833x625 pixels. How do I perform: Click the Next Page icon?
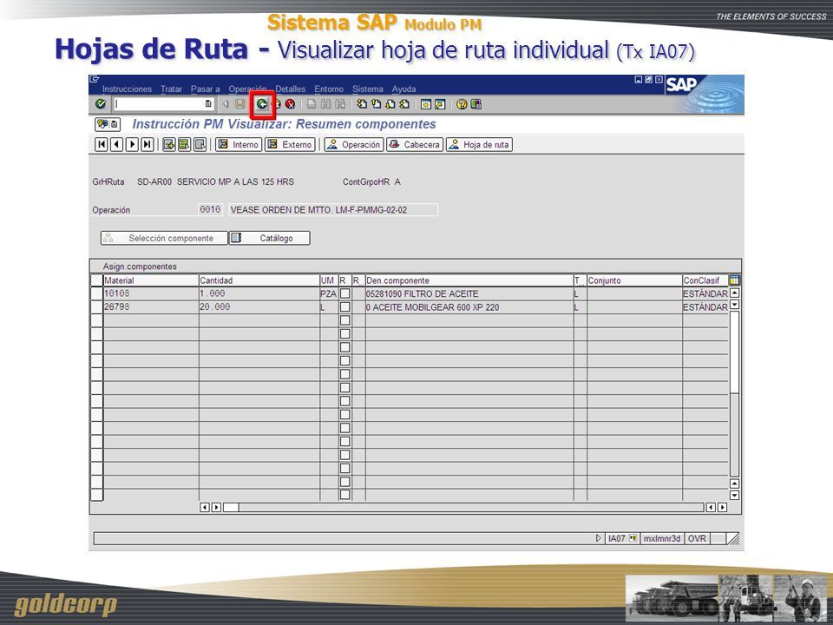[390, 104]
